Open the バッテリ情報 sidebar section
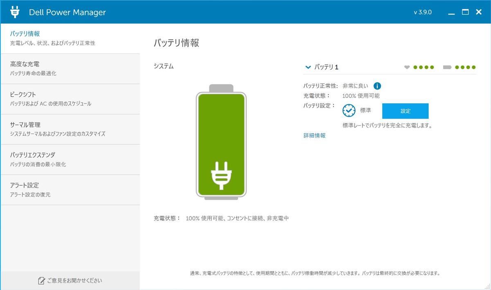This screenshot has width=491, height=290. coord(70,38)
